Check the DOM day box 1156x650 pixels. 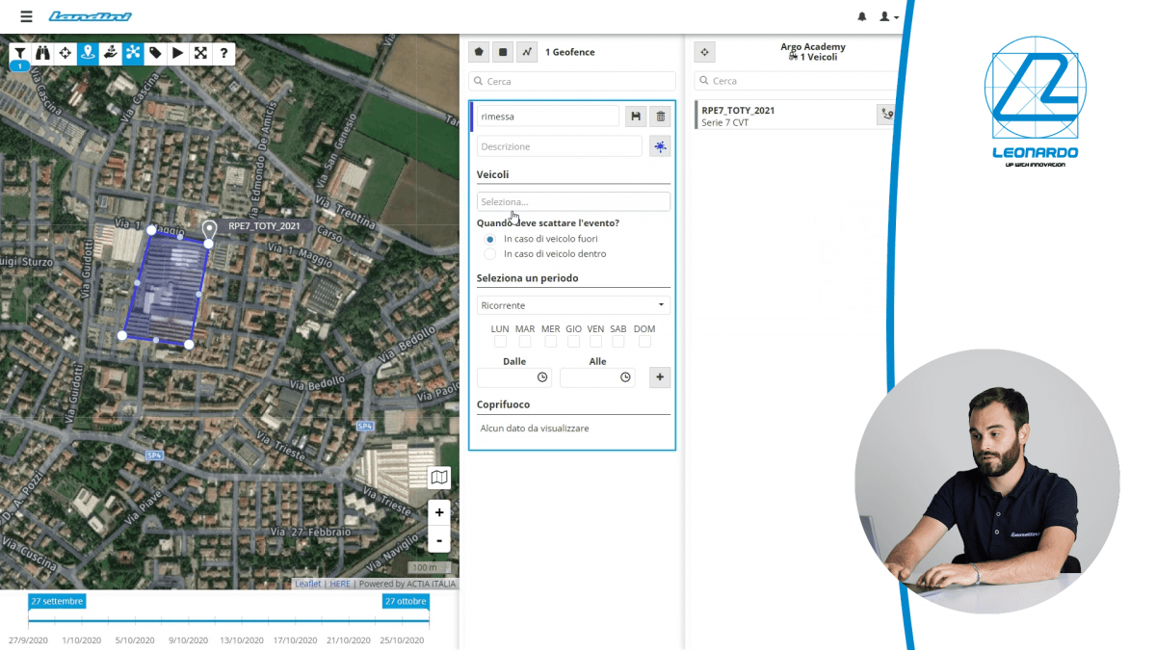pyautogui.click(x=644, y=342)
